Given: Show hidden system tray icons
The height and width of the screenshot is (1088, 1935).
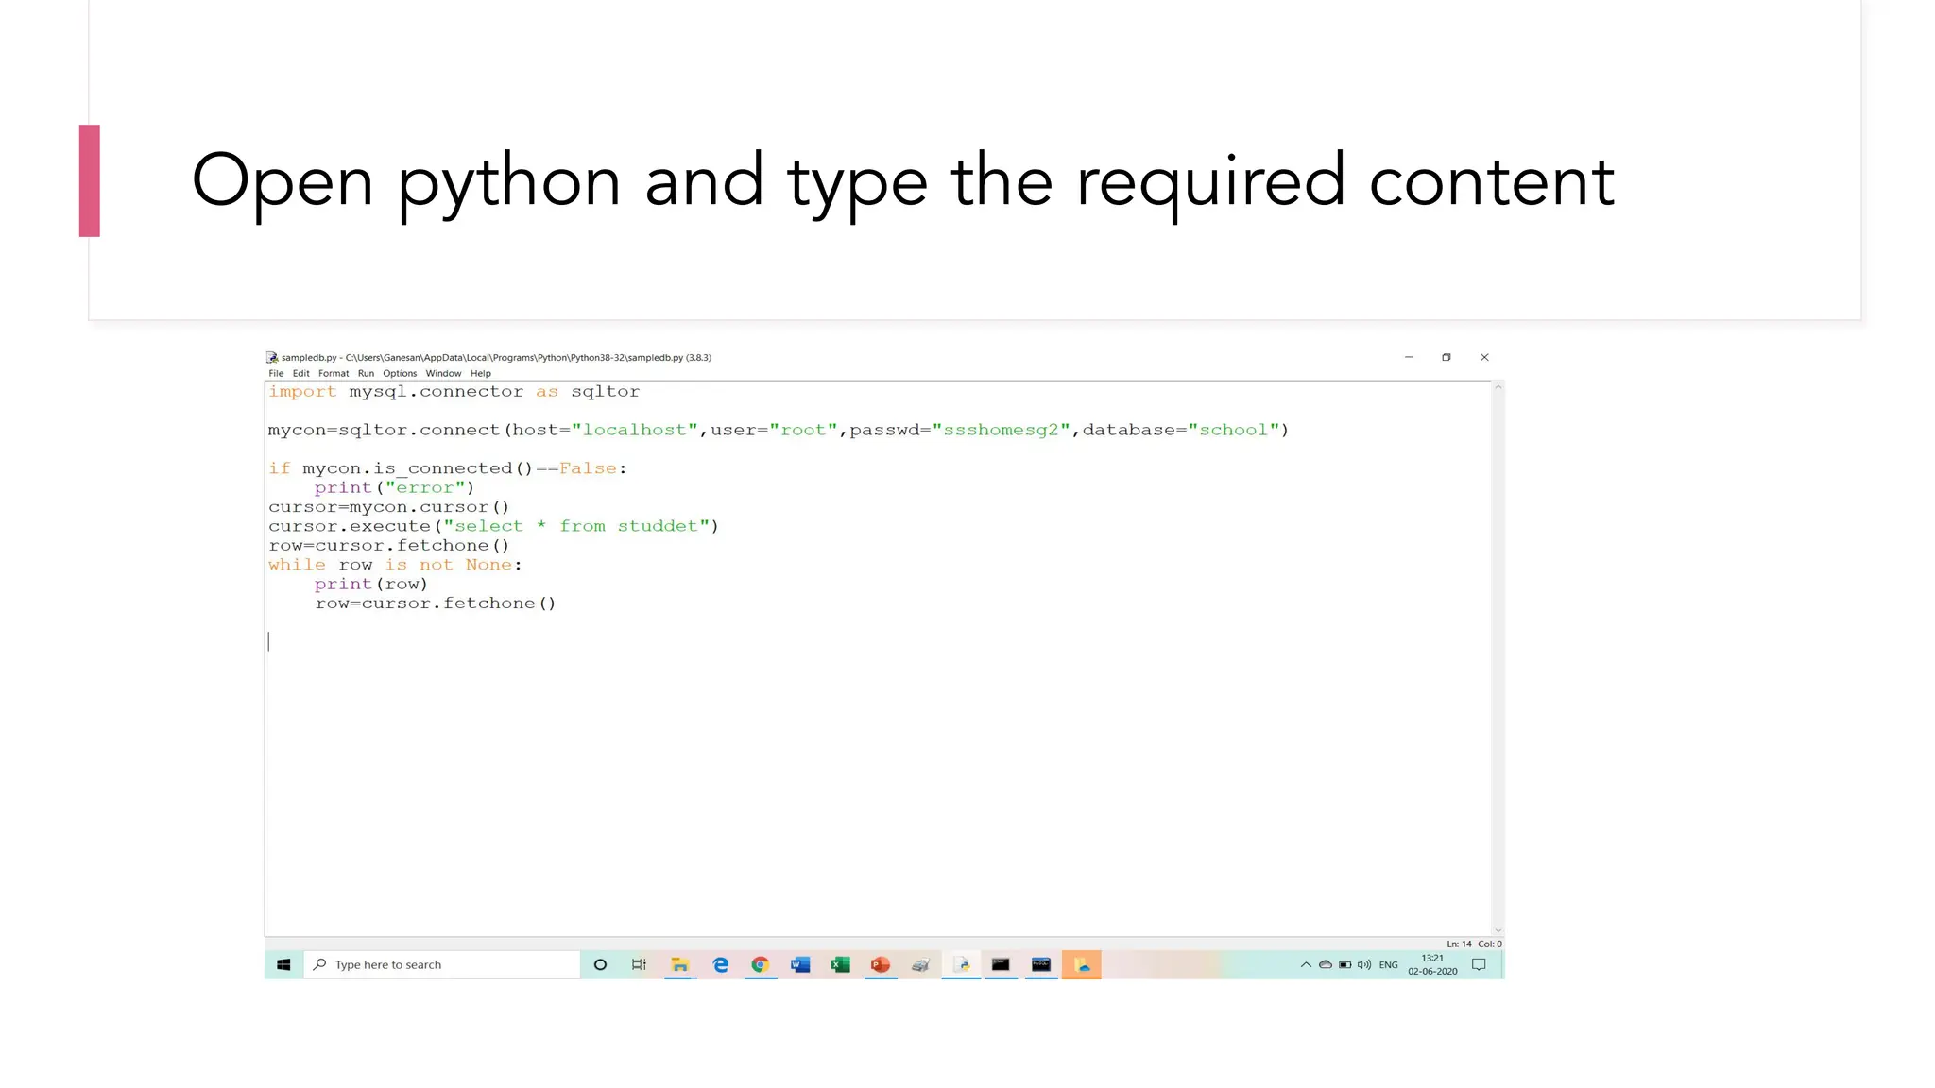Looking at the screenshot, I should click(1306, 964).
